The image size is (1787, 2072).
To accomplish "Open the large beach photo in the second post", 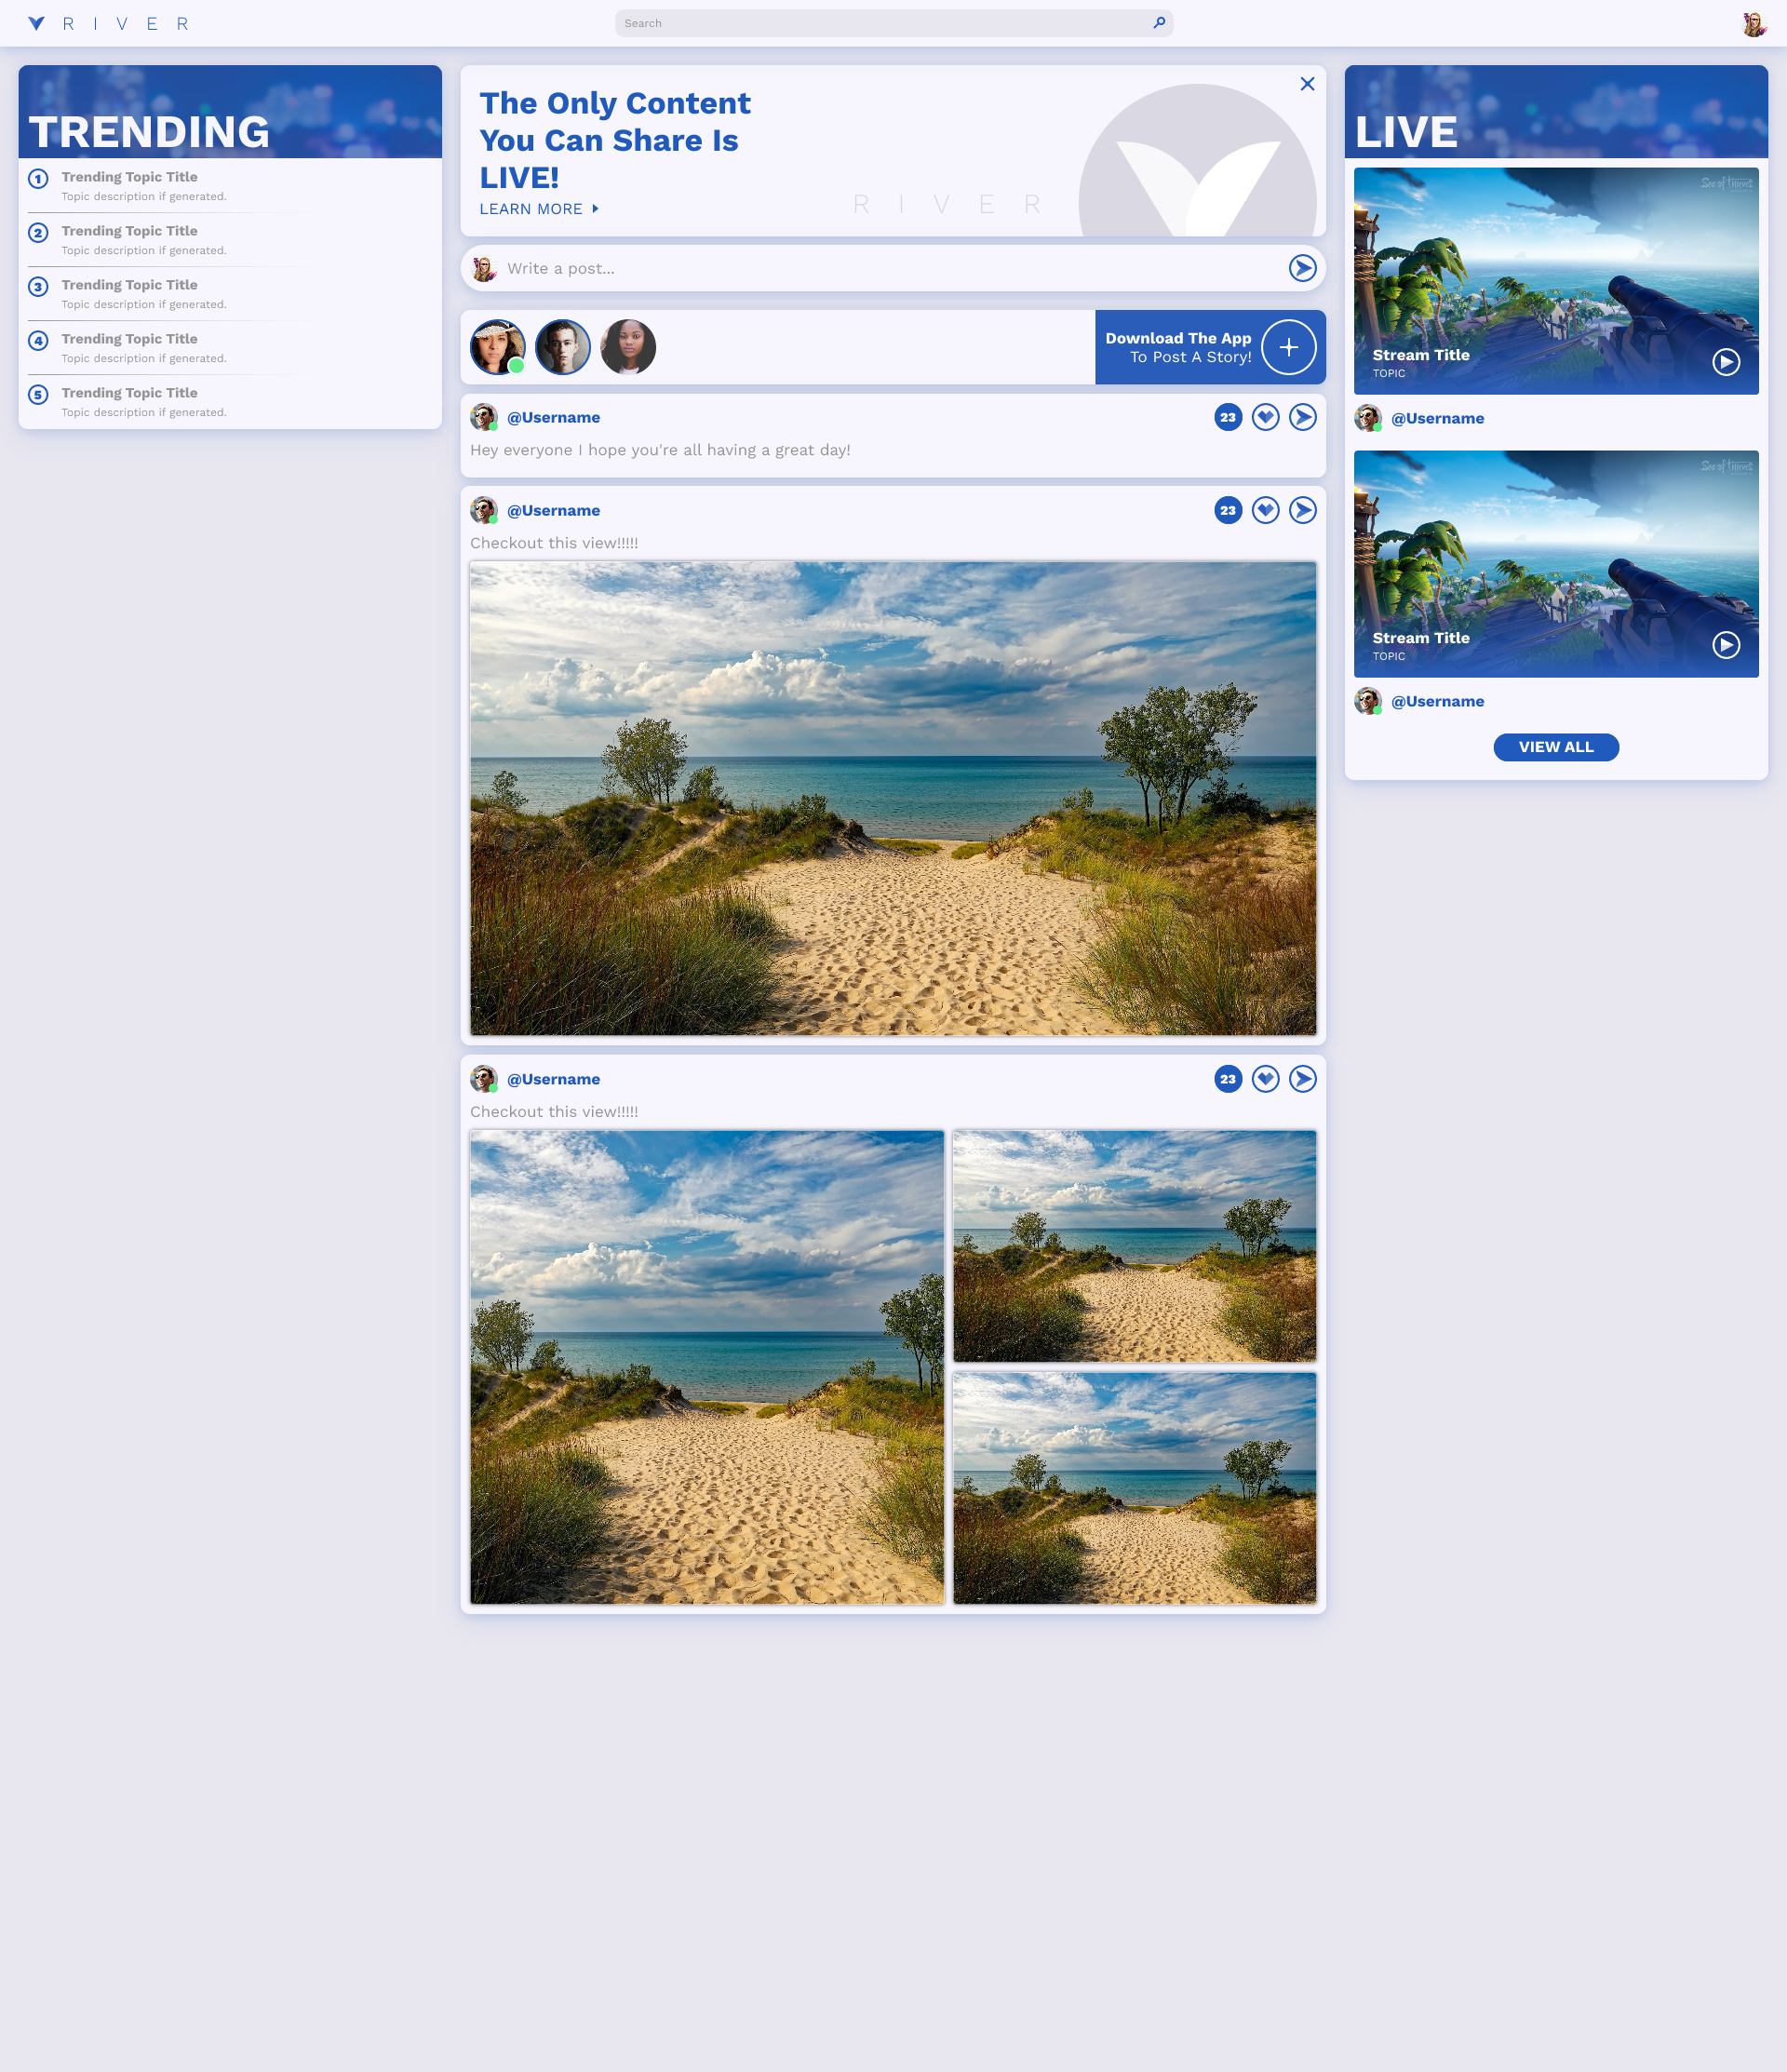I will point(893,797).
